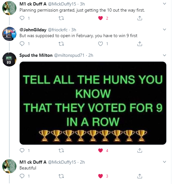The image size is (174, 184).
Task: Retweet the 'Planning permission granted' tweet
Action: [x=61, y=18]
